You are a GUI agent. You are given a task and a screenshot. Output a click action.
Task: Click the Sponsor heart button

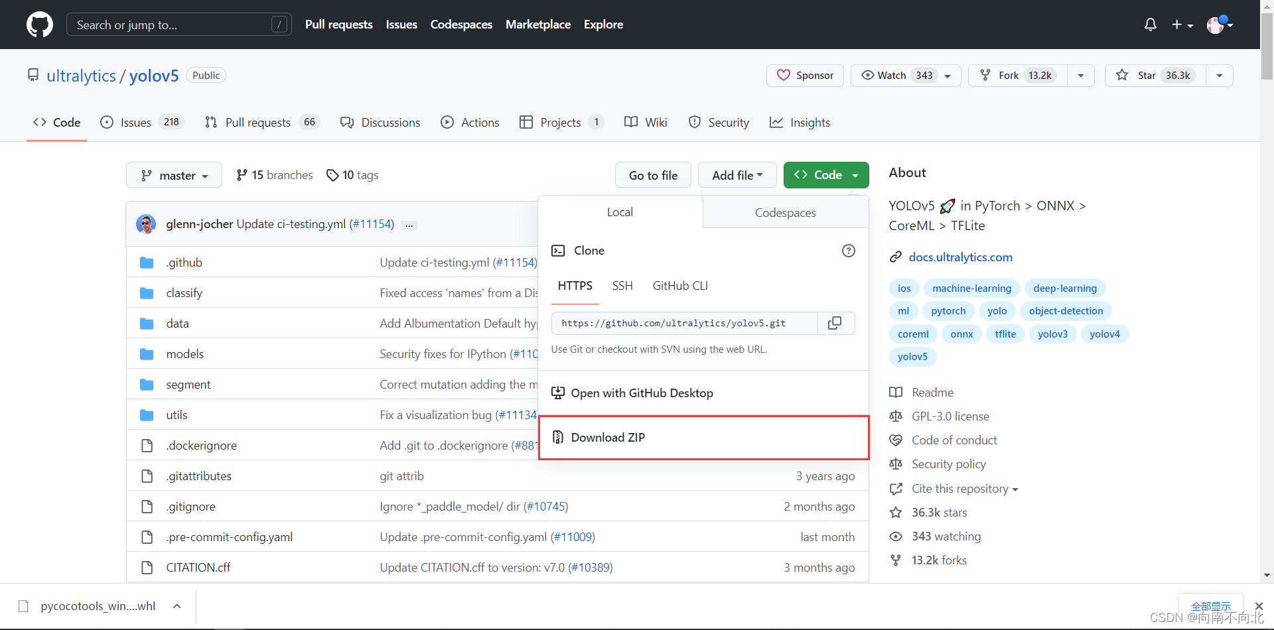[x=805, y=76]
